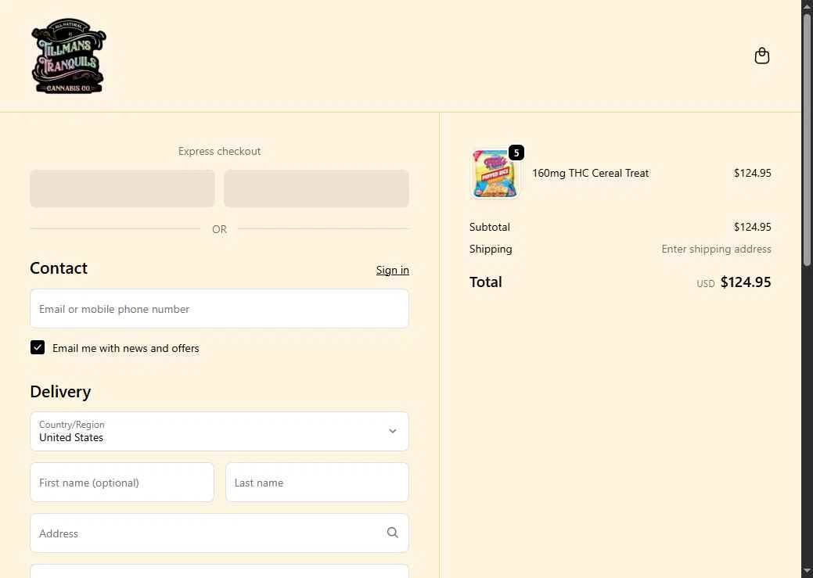Screen dimensions: 813x578
Task: Click the scrollbar up arrow
Action: [807, 5]
